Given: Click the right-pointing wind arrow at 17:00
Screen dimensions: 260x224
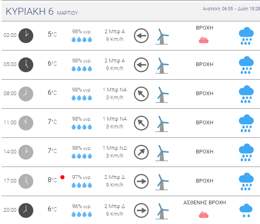Looking at the screenshot, I should click(141, 181).
